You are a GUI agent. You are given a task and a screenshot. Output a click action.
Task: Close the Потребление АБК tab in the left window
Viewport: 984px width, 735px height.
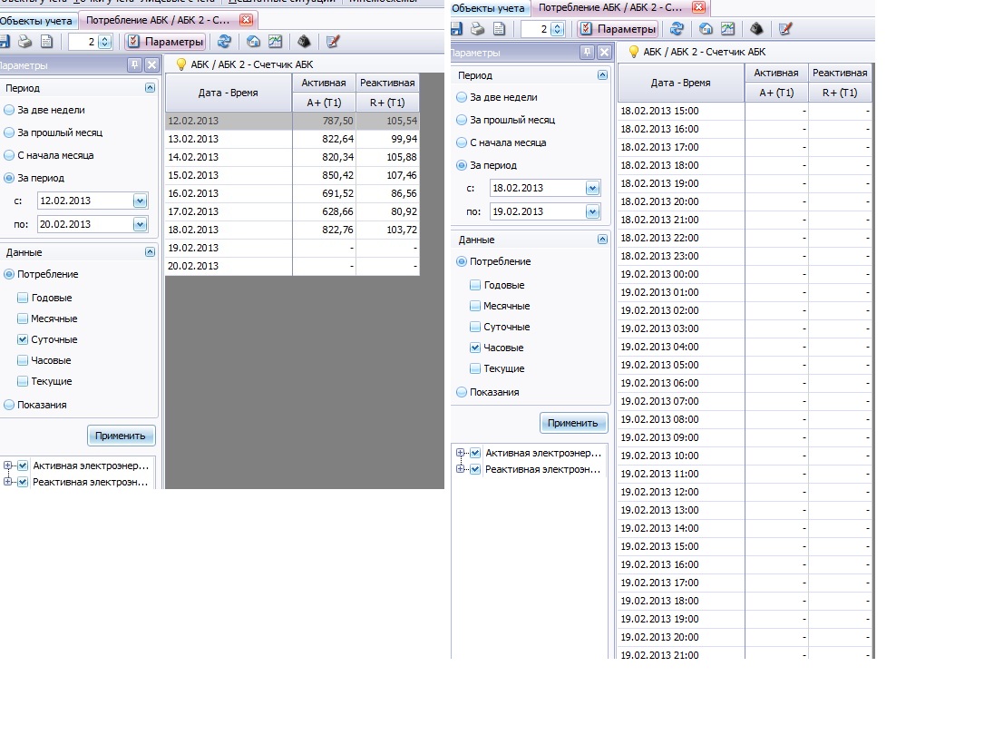(x=247, y=20)
